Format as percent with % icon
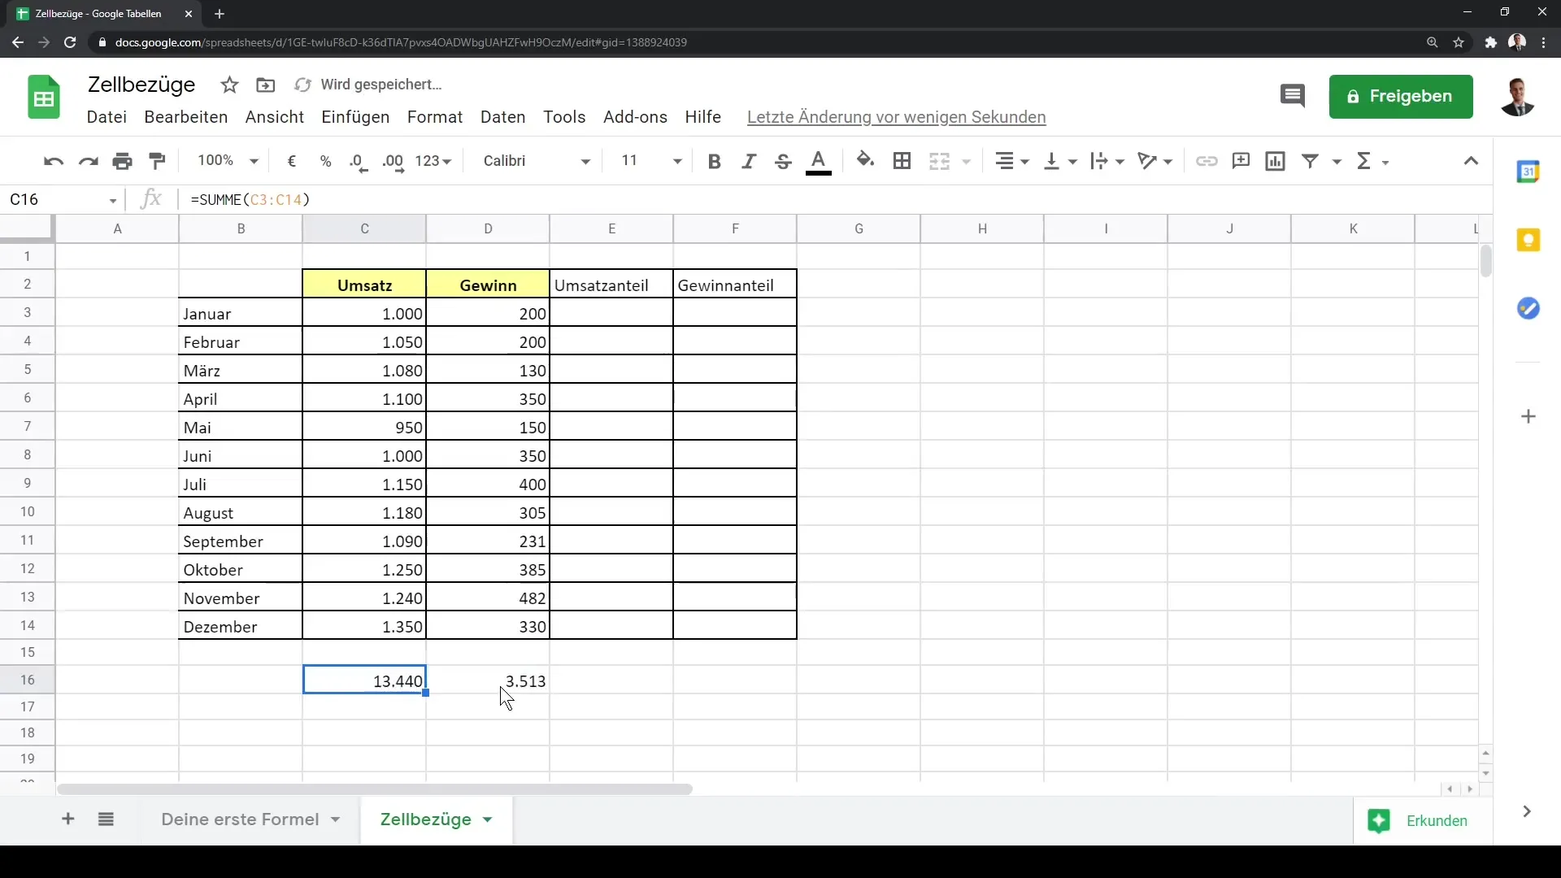The image size is (1561, 878). click(326, 161)
